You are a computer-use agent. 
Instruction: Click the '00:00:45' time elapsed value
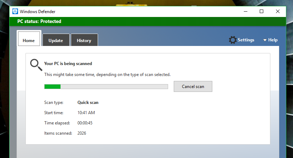(x=85, y=123)
